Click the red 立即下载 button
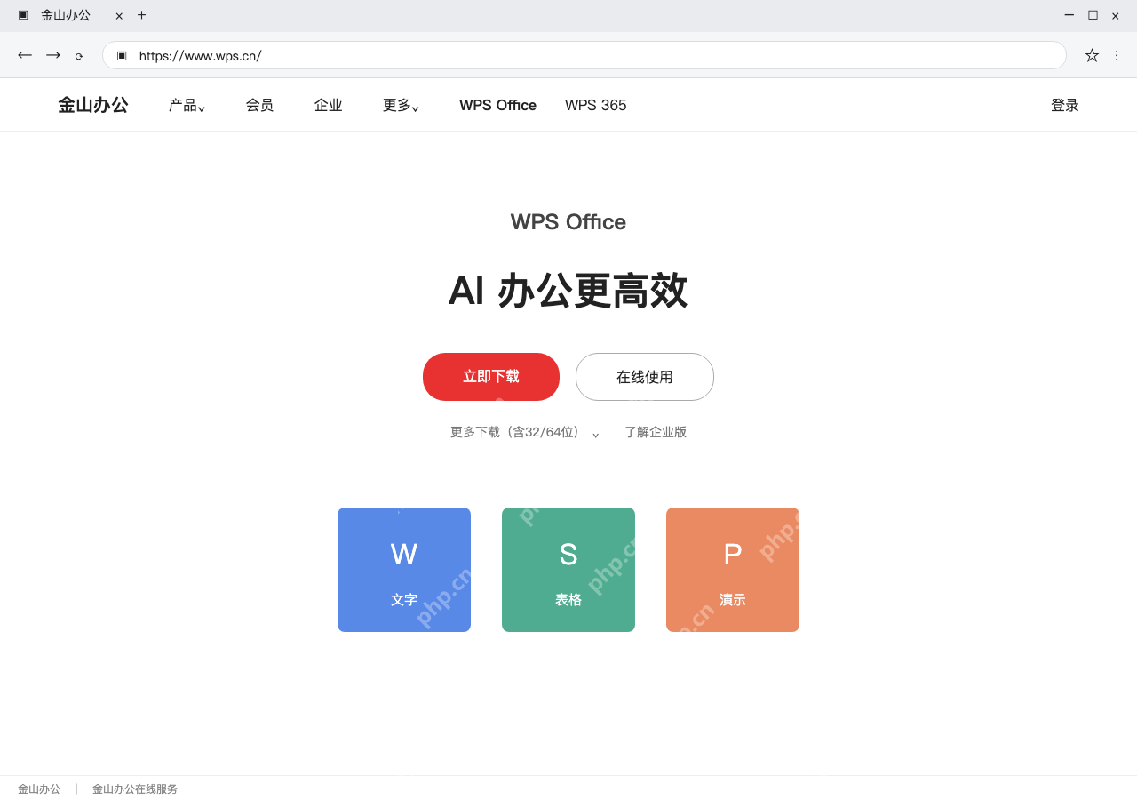This screenshot has height=800, width=1137. tap(491, 377)
